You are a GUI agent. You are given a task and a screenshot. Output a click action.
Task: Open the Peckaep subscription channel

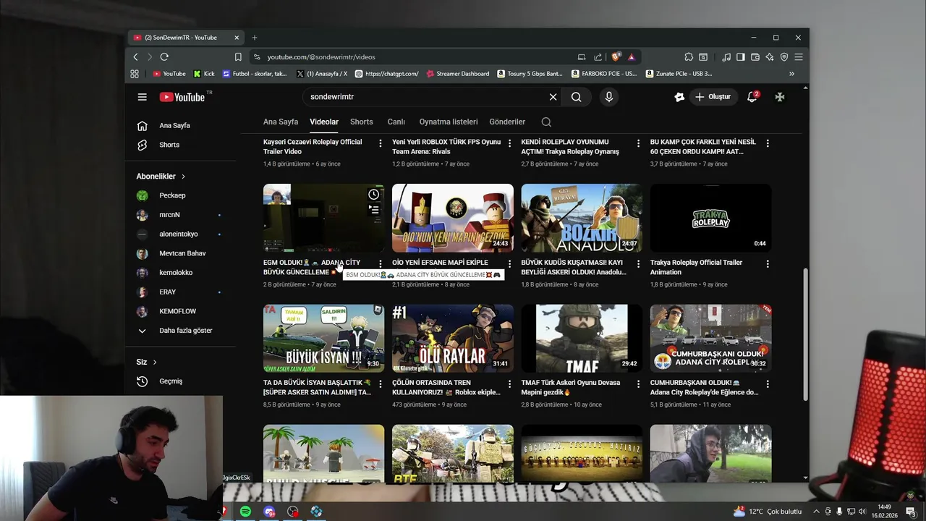coord(172,195)
